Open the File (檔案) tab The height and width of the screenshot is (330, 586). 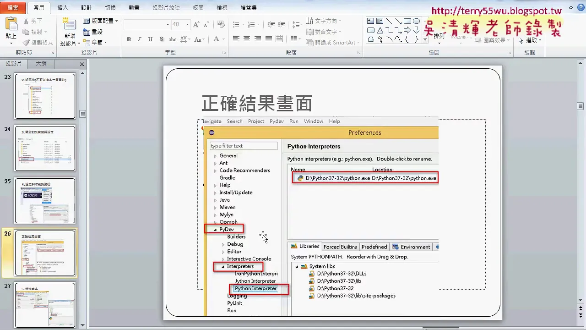[13, 8]
